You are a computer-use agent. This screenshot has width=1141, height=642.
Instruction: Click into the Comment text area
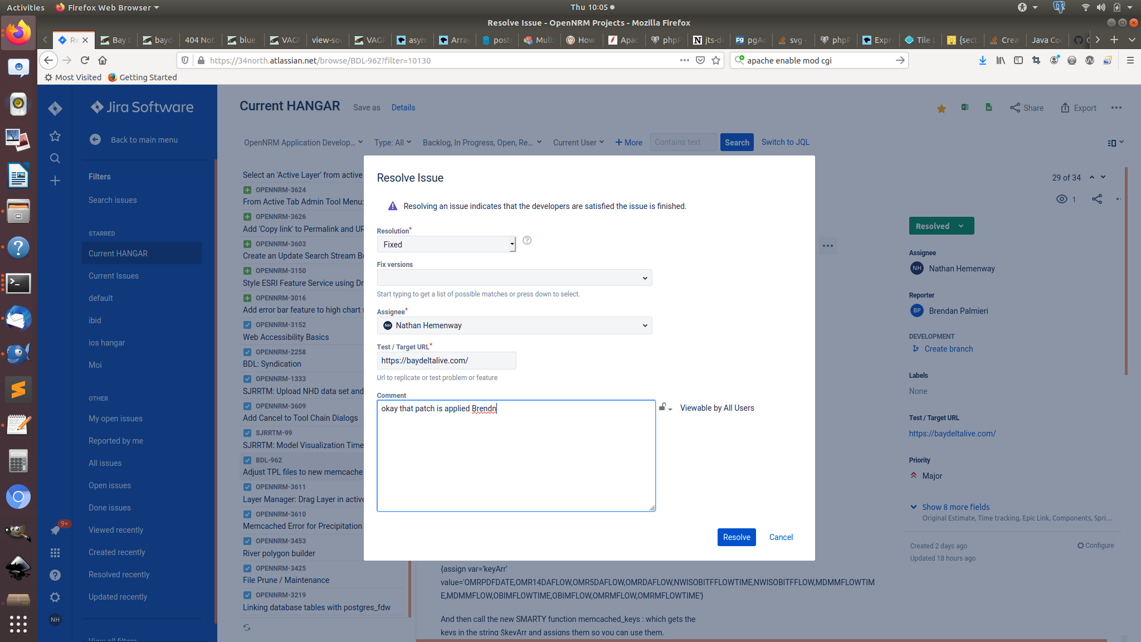point(516,456)
